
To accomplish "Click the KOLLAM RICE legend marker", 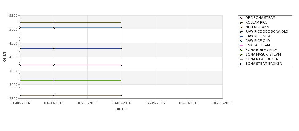I will pyautogui.click(x=241, y=23).
